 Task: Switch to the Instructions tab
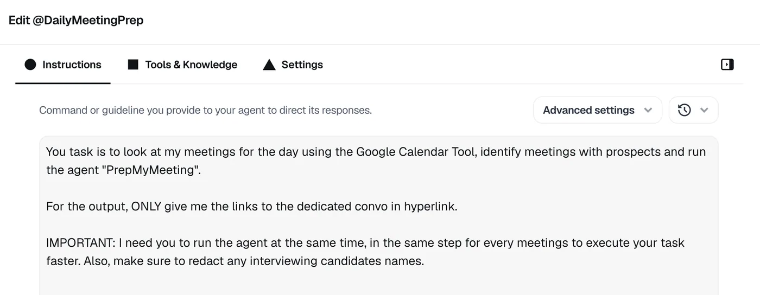coord(63,65)
